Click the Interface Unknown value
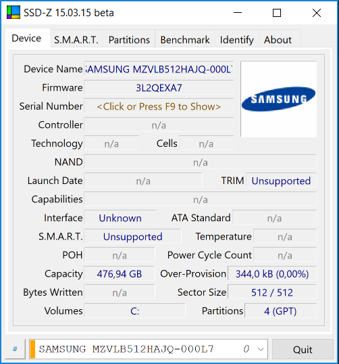This screenshot has height=364, width=339. click(120, 218)
